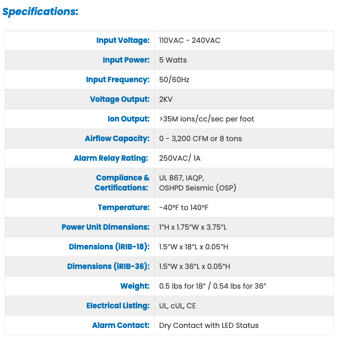The height and width of the screenshot is (338, 339).
Task: Select the Dimensions (iRIB-18) label
Action: coord(109,247)
